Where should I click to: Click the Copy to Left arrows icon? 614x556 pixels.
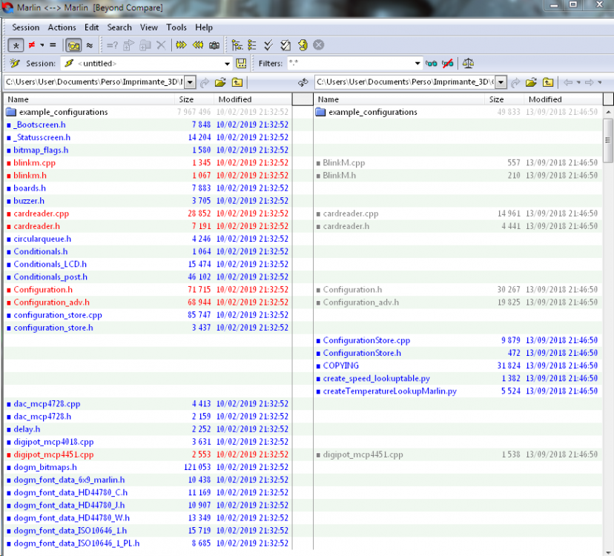tap(198, 45)
